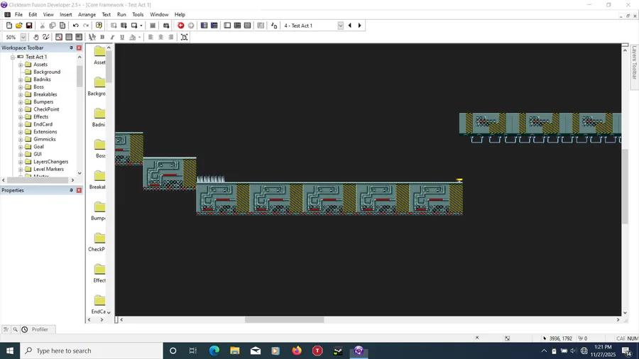The width and height of the screenshot is (639, 359).
Task: Open the Run Frame dropdown arrow
Action: (x=141, y=26)
